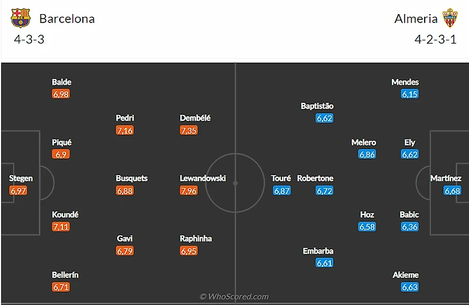Click Mendes's 6.15 rating badge
The image size is (469, 305).
click(409, 94)
